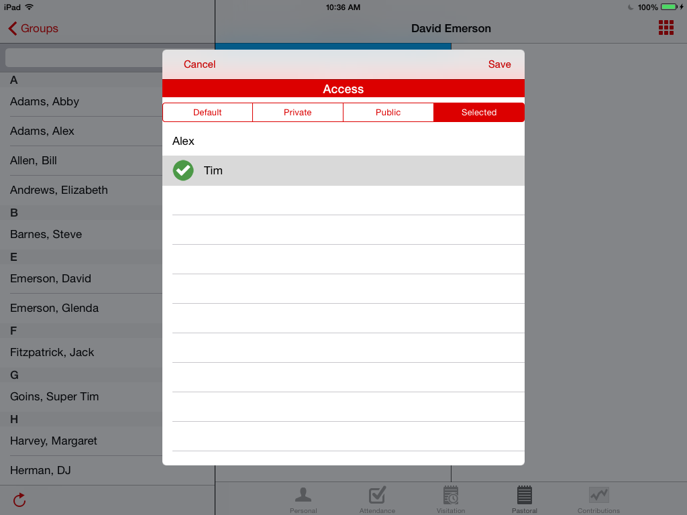Select Emerson, Glenda from the list

click(x=54, y=308)
